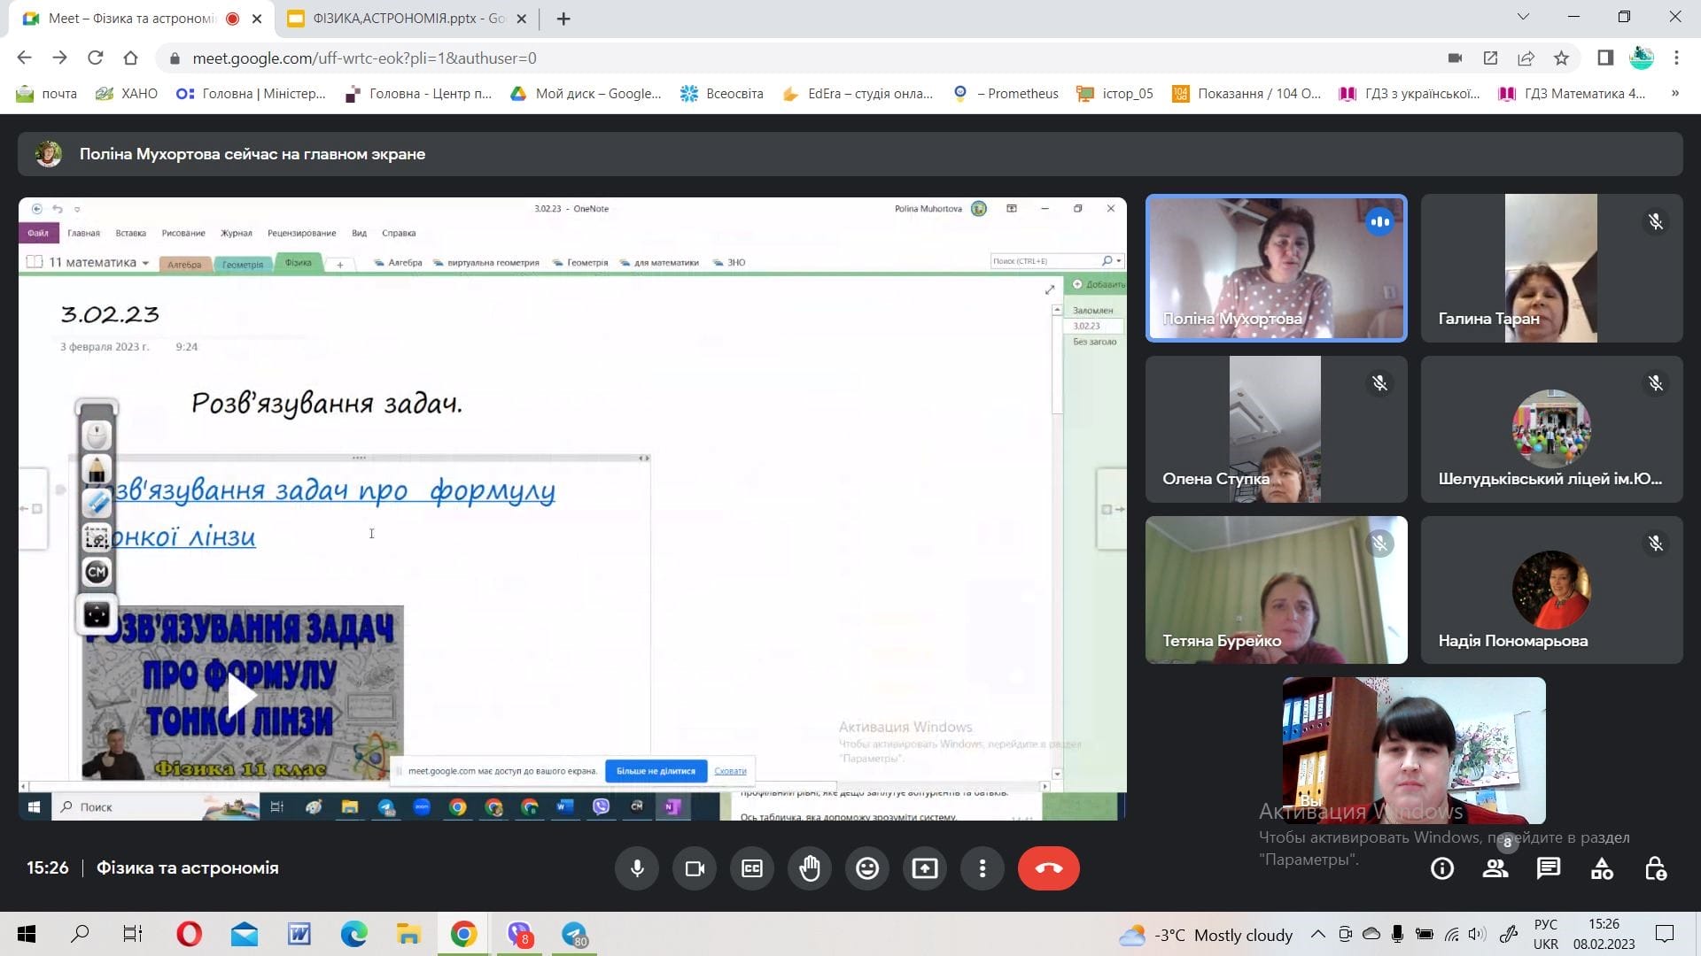The width and height of the screenshot is (1701, 956).
Task: Open the volume icon in system tray
Action: click(x=1476, y=934)
